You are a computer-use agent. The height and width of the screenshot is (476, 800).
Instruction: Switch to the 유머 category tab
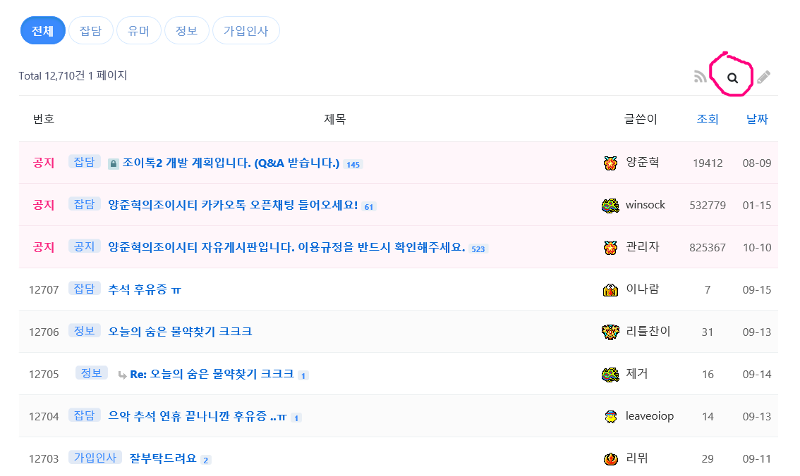click(138, 31)
